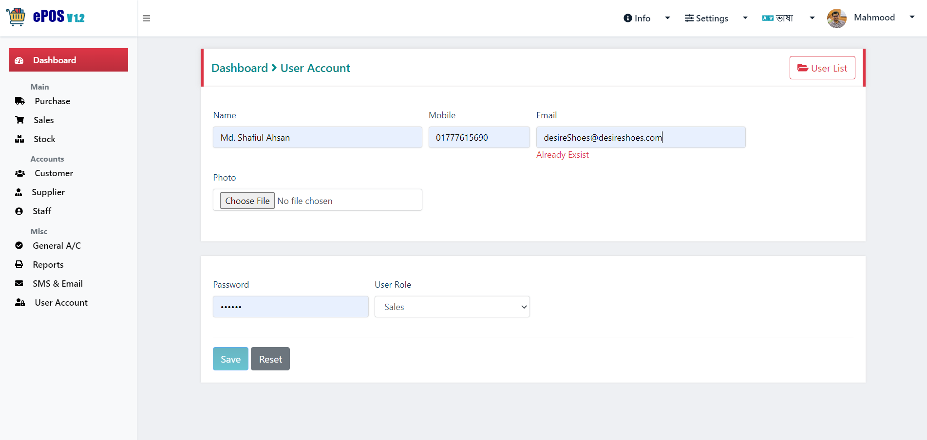Expand the Settings dropdown menu
This screenshot has width=927, height=440.
[x=716, y=18]
